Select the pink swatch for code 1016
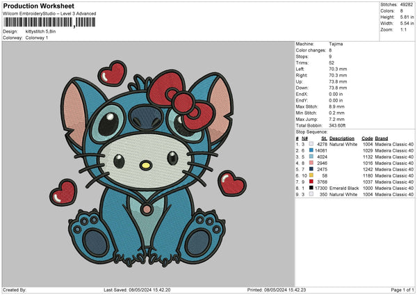 [x=311, y=163]
